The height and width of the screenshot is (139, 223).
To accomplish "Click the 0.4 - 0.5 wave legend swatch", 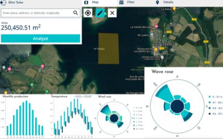I will pos(210,114).
